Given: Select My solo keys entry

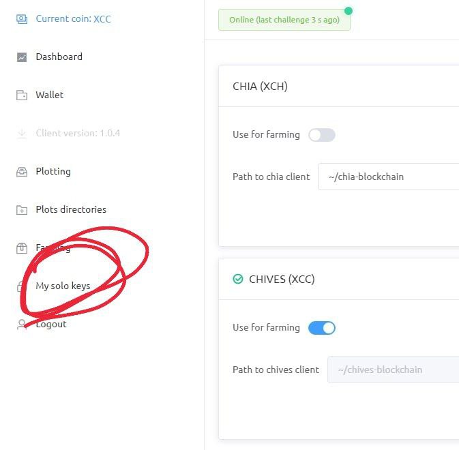Looking at the screenshot, I should [x=63, y=286].
